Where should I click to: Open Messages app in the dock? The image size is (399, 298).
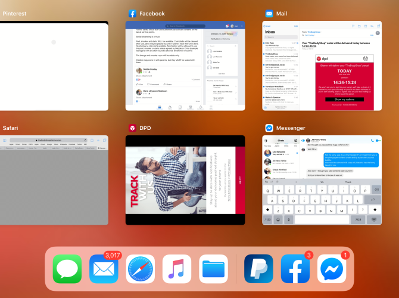point(67,269)
